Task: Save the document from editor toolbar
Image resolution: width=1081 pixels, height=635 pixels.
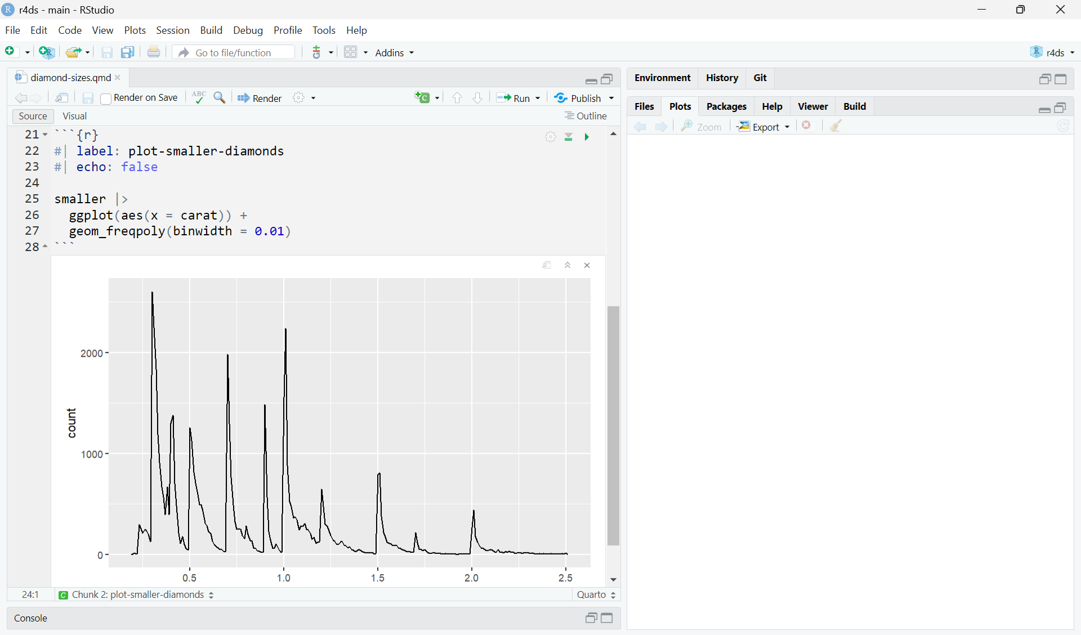Action: click(x=88, y=98)
